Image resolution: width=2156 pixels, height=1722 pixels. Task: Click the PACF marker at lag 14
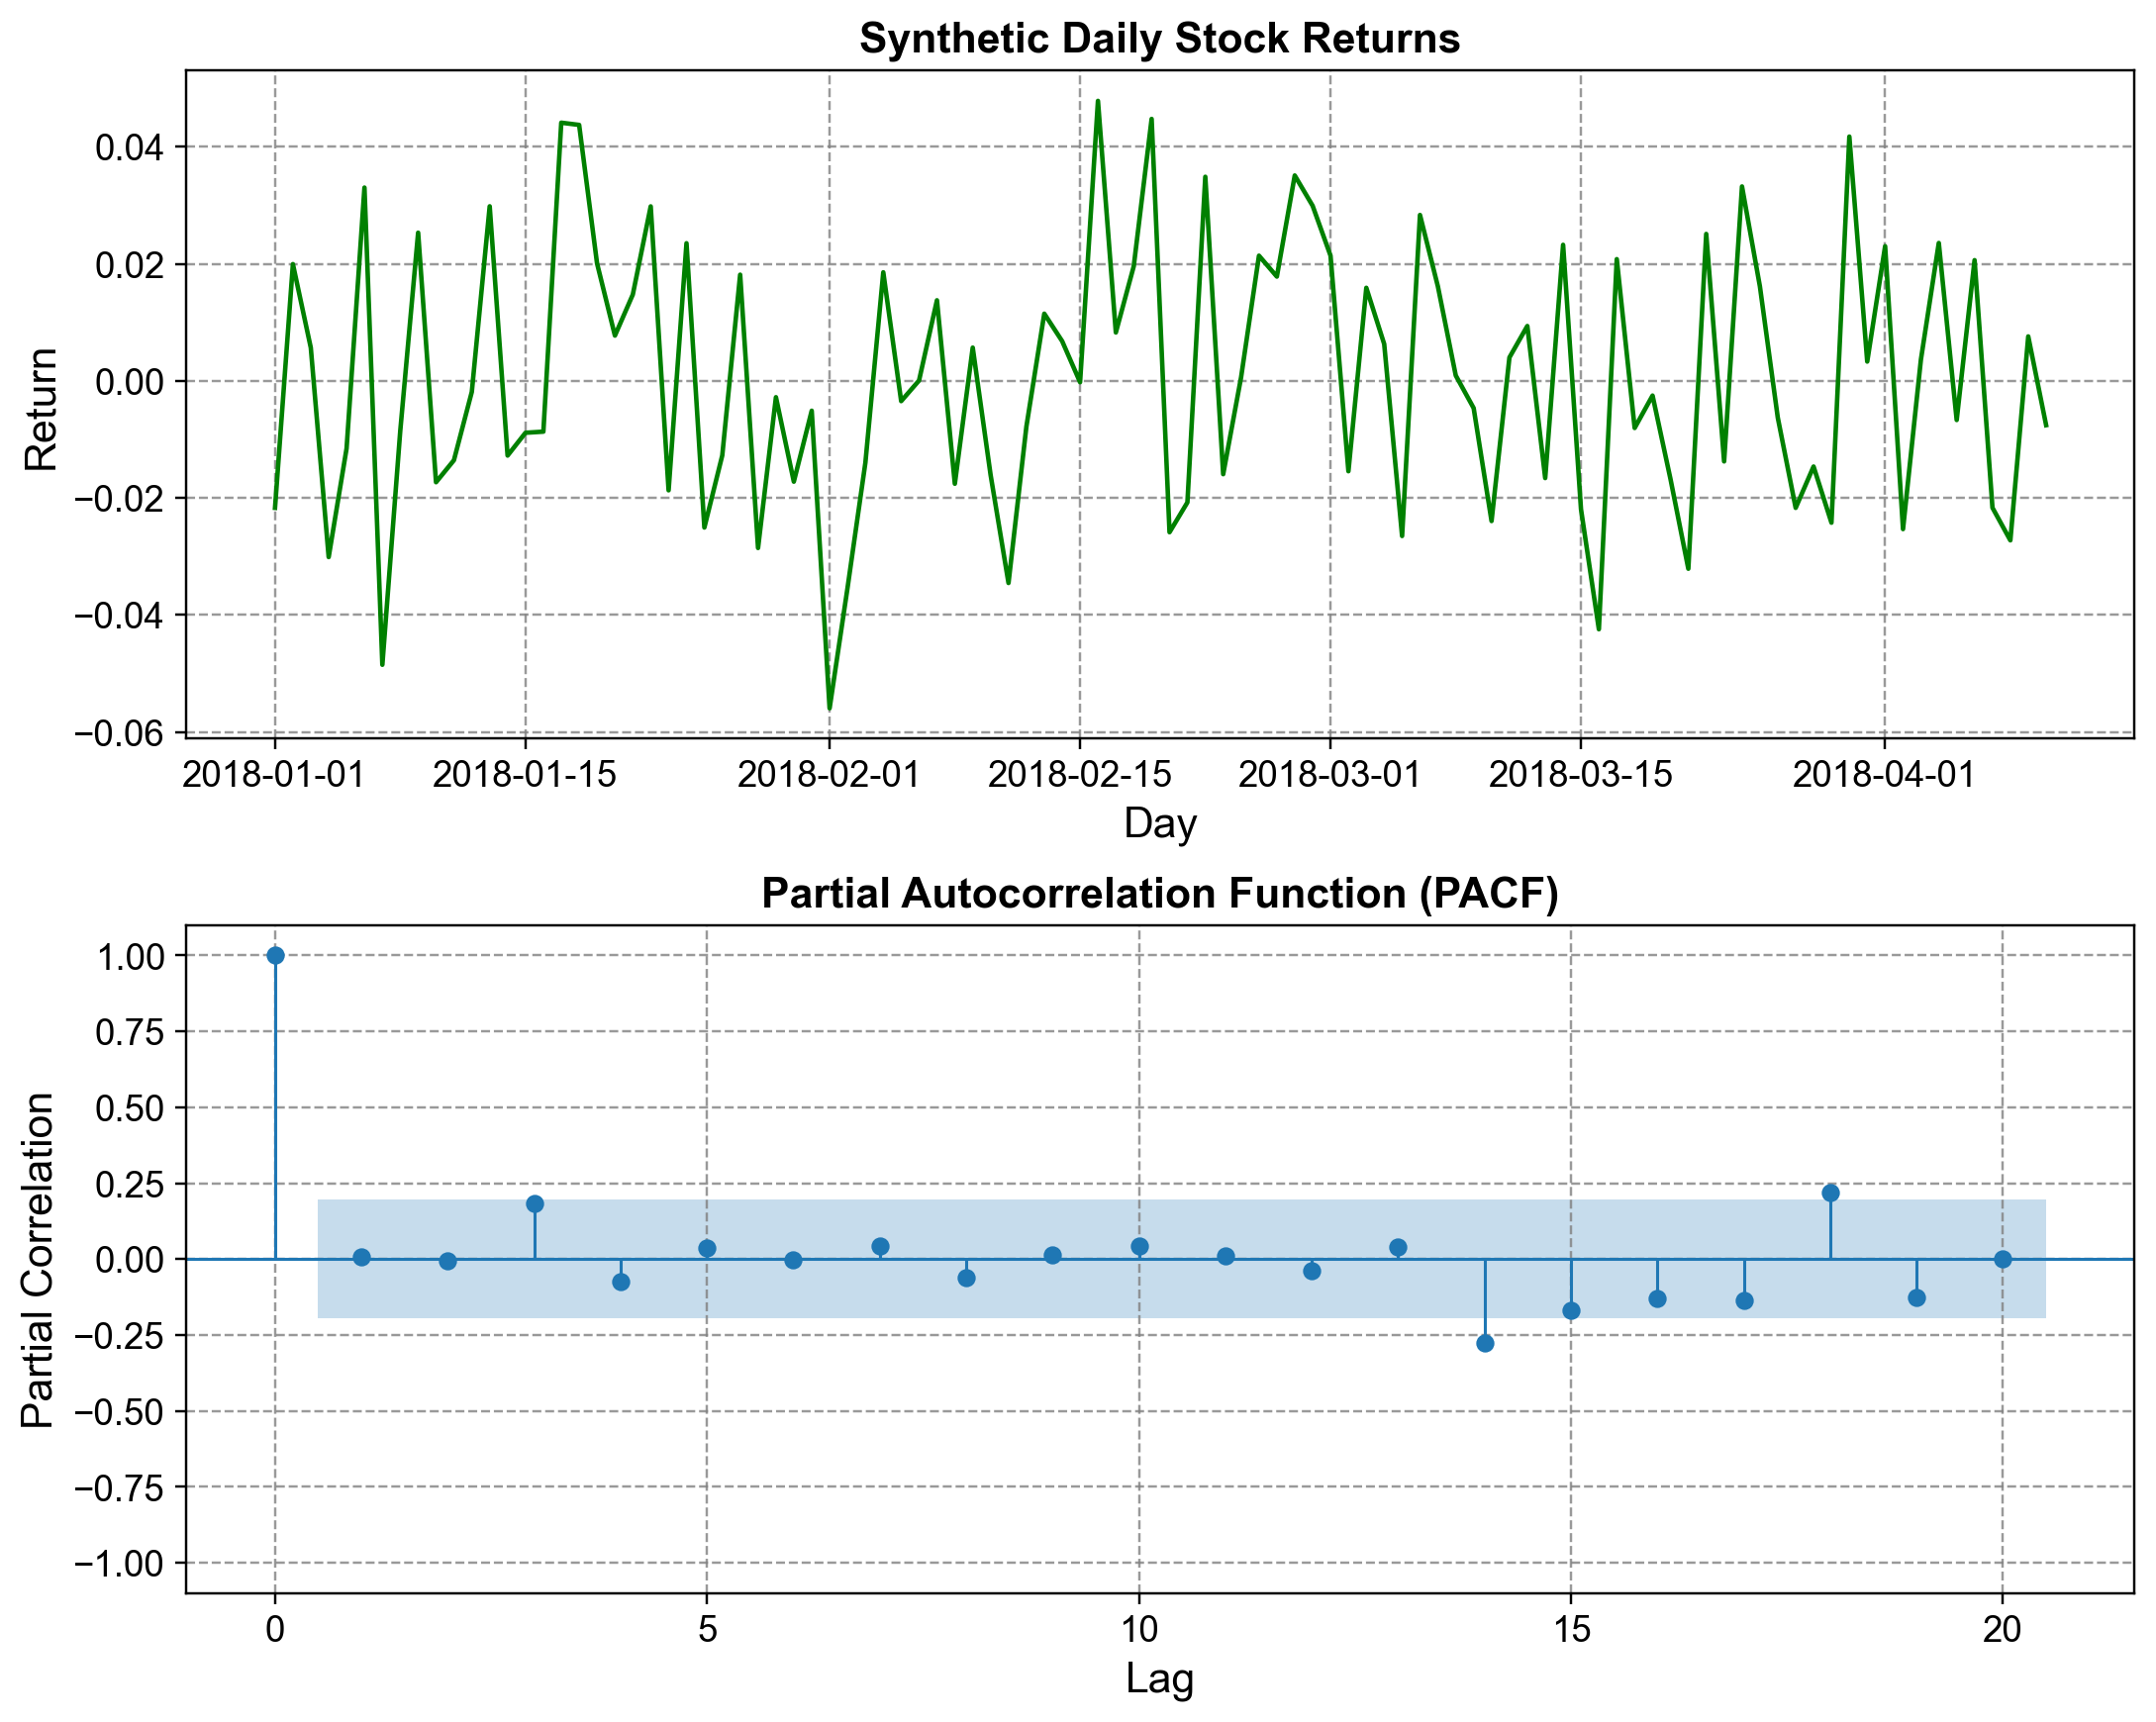(x=1485, y=1343)
